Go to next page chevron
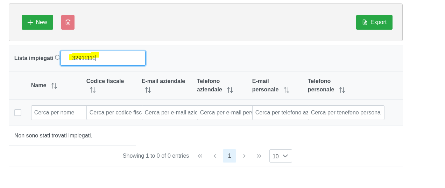Screen dimensions: 445x188 pos(244,156)
